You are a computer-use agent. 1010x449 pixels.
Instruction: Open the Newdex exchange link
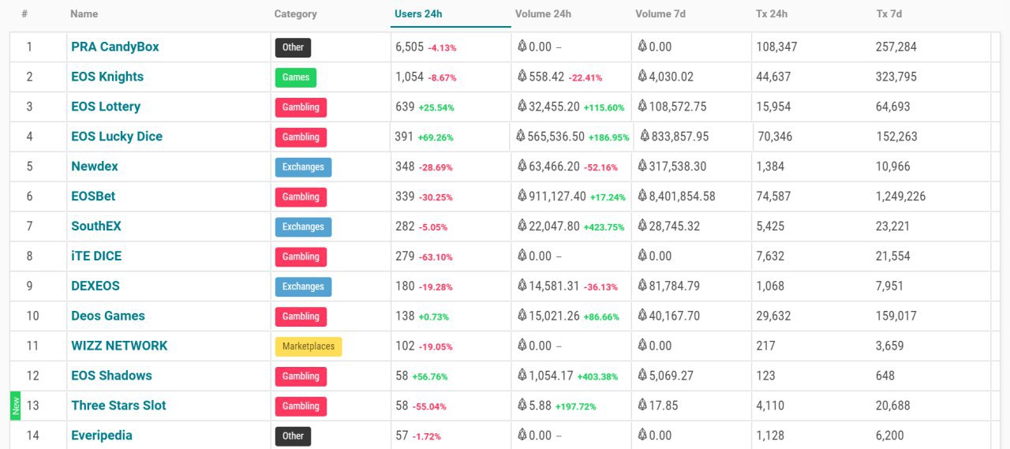(x=95, y=167)
